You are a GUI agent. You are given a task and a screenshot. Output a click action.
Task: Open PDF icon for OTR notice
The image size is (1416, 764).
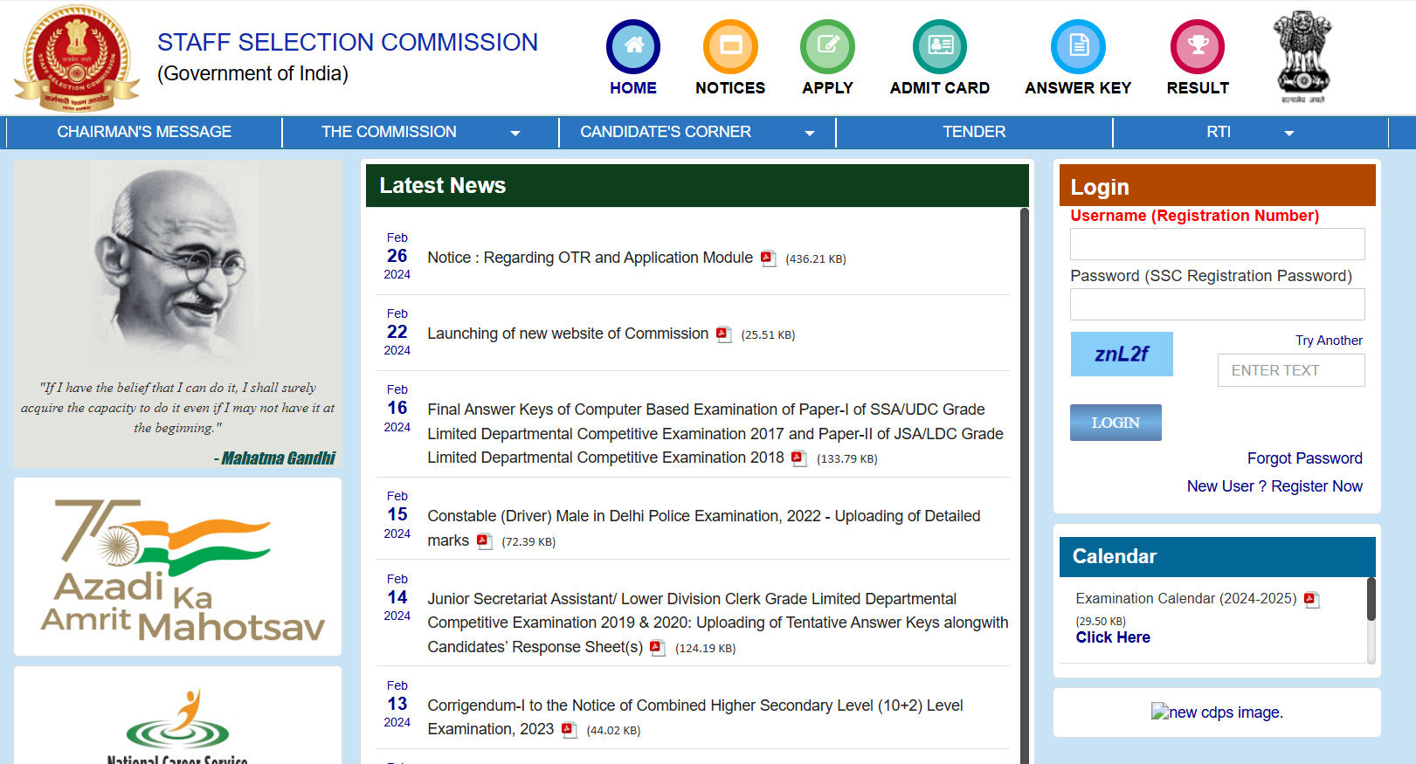[768, 258]
